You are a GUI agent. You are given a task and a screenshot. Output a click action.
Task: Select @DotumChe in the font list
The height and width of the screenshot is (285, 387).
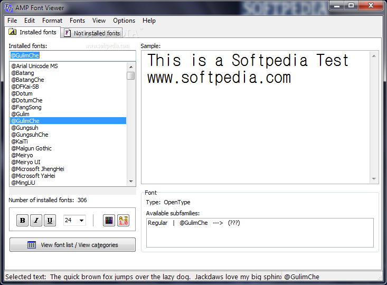click(68, 100)
